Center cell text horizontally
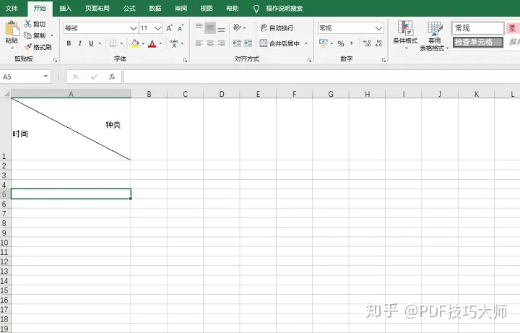The height and width of the screenshot is (333, 520). (210, 43)
